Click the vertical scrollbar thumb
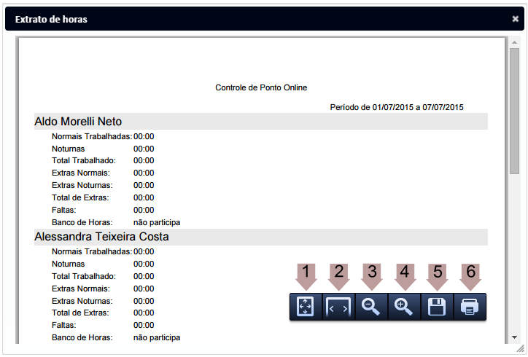The width and height of the screenshot is (528, 357). [514, 109]
